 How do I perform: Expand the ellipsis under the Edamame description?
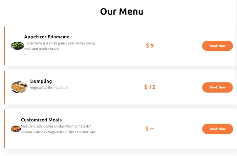click(25, 54)
